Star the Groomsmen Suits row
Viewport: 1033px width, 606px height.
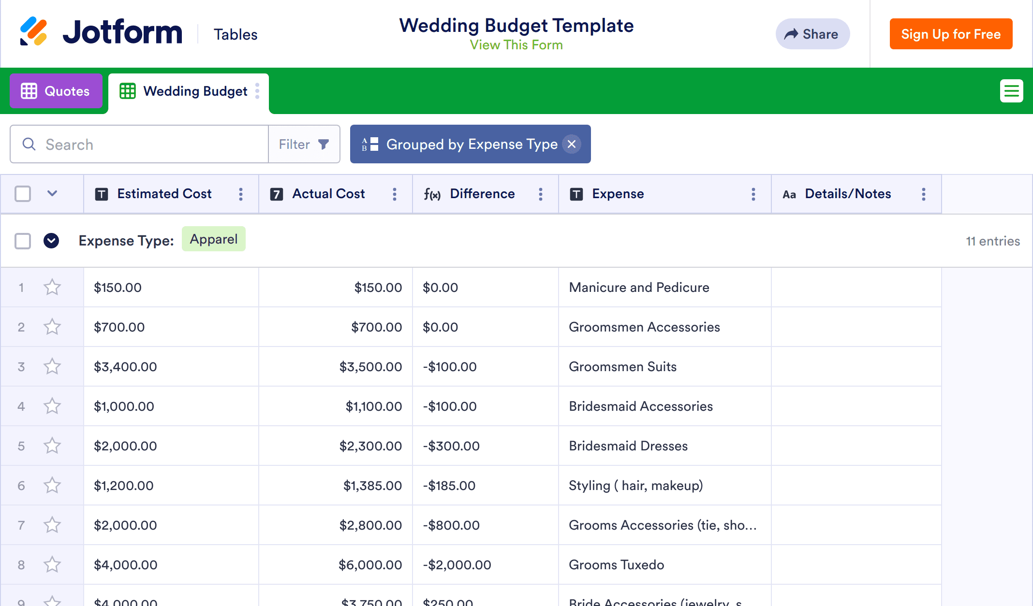coord(52,367)
